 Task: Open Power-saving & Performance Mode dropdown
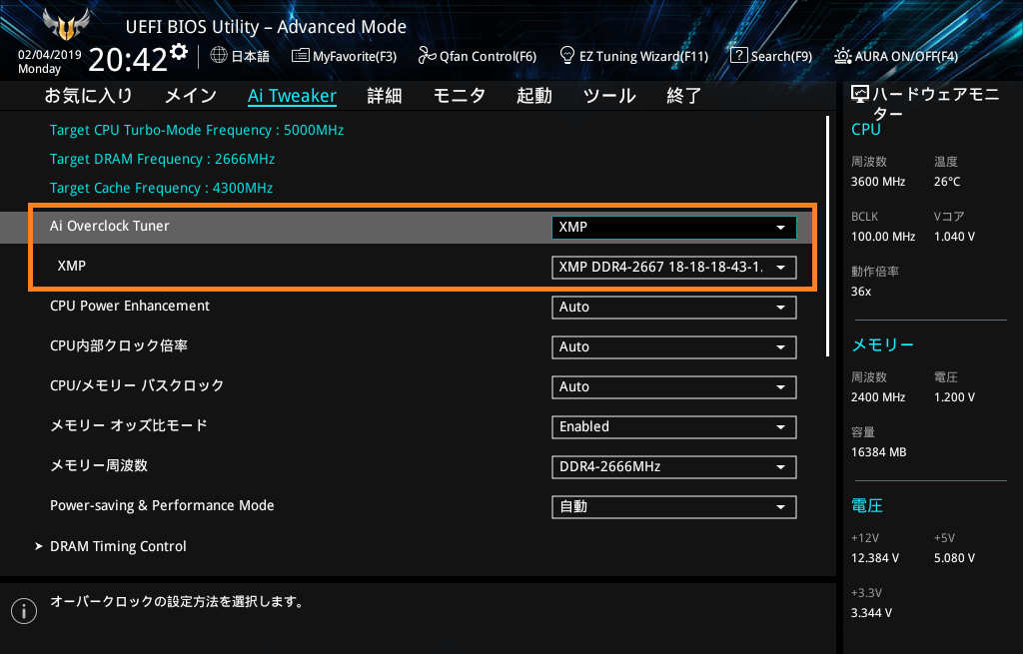point(674,506)
